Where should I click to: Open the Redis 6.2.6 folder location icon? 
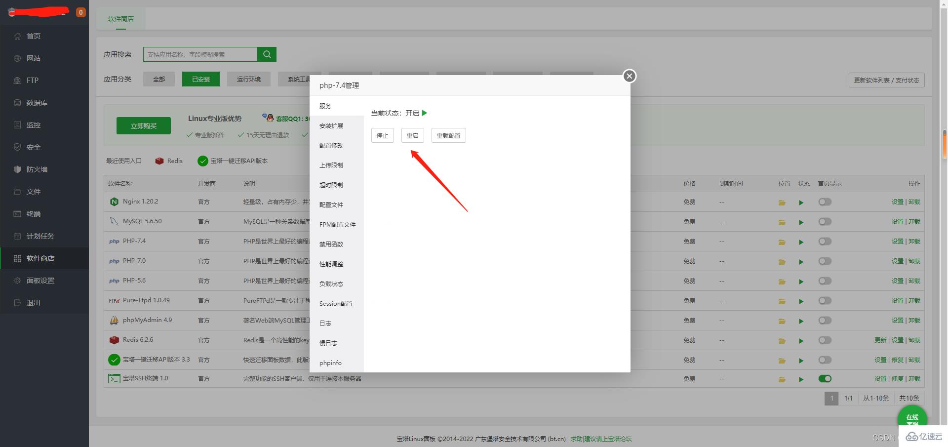(782, 341)
